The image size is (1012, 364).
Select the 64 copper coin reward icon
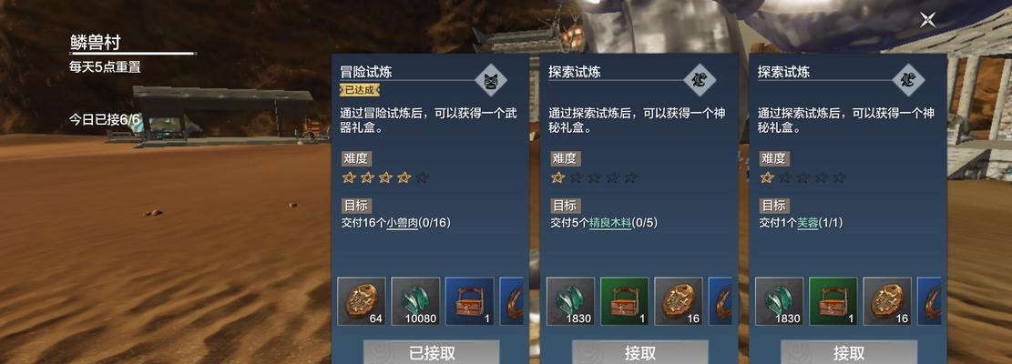coord(362,301)
